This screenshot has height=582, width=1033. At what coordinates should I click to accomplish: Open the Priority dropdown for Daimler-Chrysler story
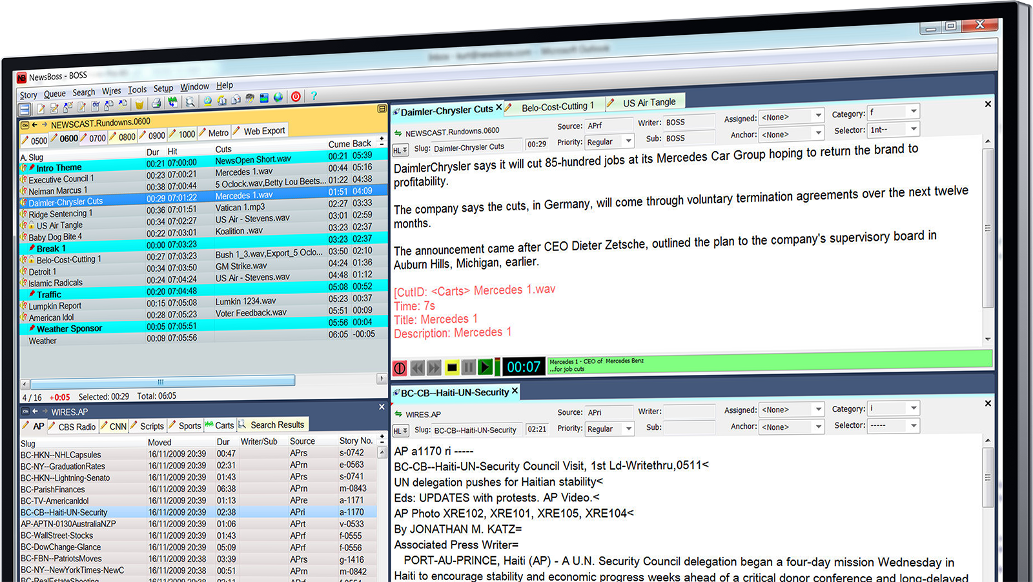[x=628, y=141]
